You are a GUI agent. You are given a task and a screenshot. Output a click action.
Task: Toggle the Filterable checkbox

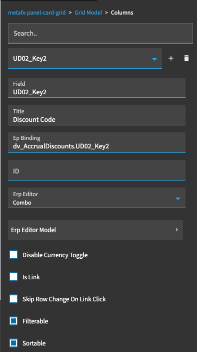[13, 321]
